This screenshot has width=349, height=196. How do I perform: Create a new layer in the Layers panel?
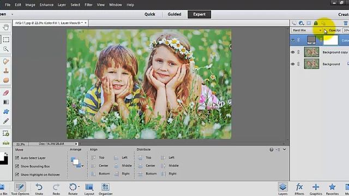[294, 23]
